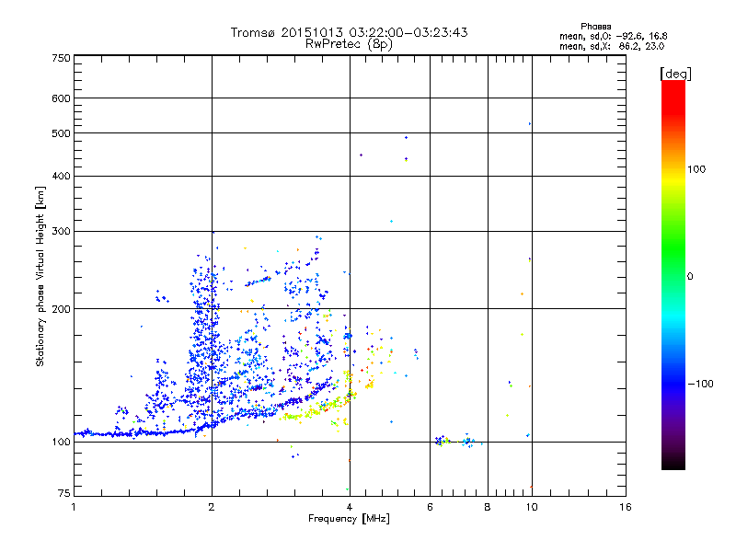Click the x-axis tick label '2'
This screenshot has height=552, width=736.
tap(212, 507)
